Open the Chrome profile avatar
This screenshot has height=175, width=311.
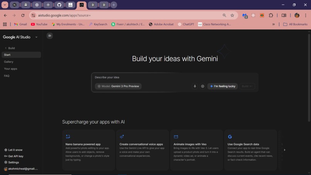tap(297, 15)
